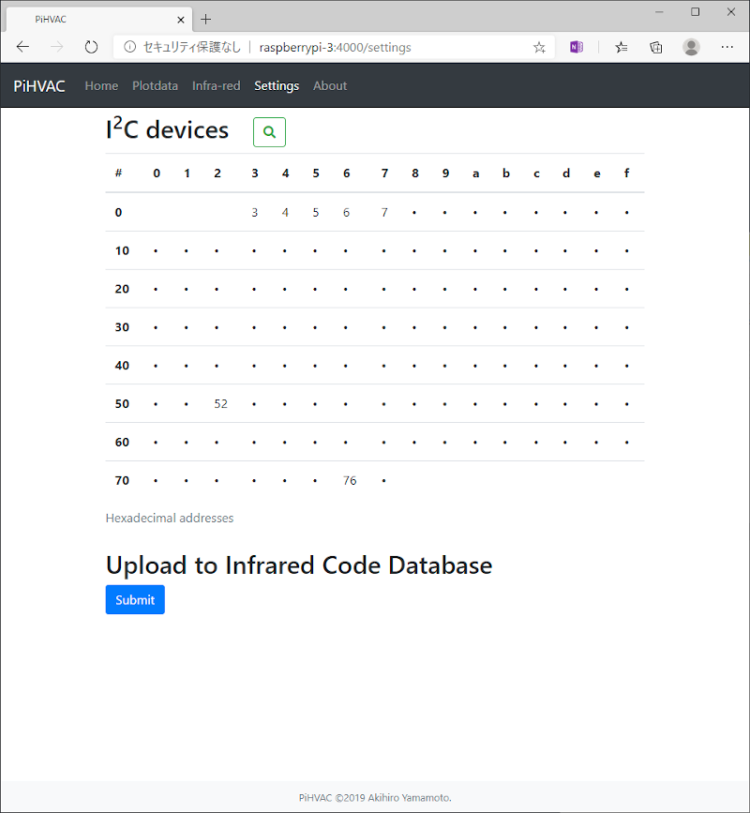This screenshot has width=750, height=813.
Task: Click the PiHVAC brand logo link
Action: point(39,85)
